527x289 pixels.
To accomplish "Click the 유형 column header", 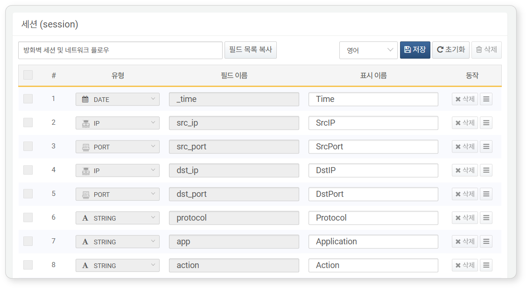I will click(x=118, y=75).
